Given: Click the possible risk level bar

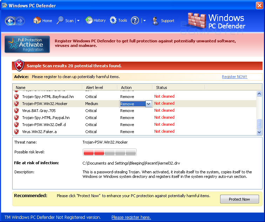Looking at the screenshot, I should (109, 152).
